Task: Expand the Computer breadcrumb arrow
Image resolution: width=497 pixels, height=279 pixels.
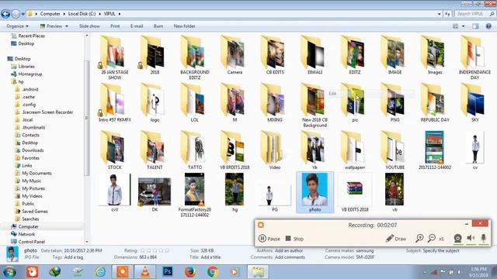Action: pos(64,14)
